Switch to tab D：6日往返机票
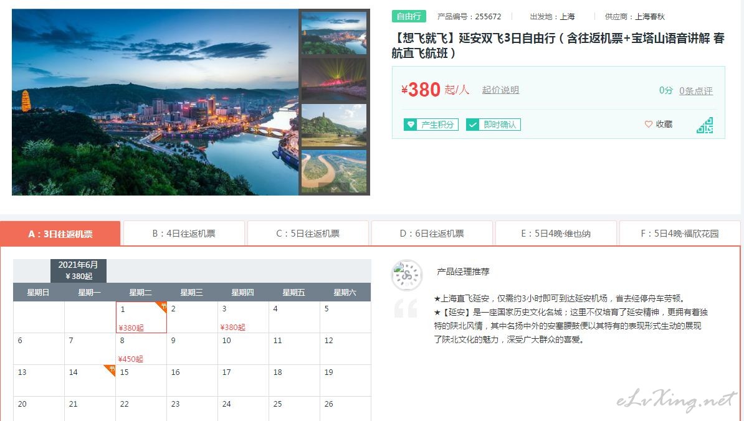Viewport: 744px width, 421px height. pyautogui.click(x=432, y=234)
